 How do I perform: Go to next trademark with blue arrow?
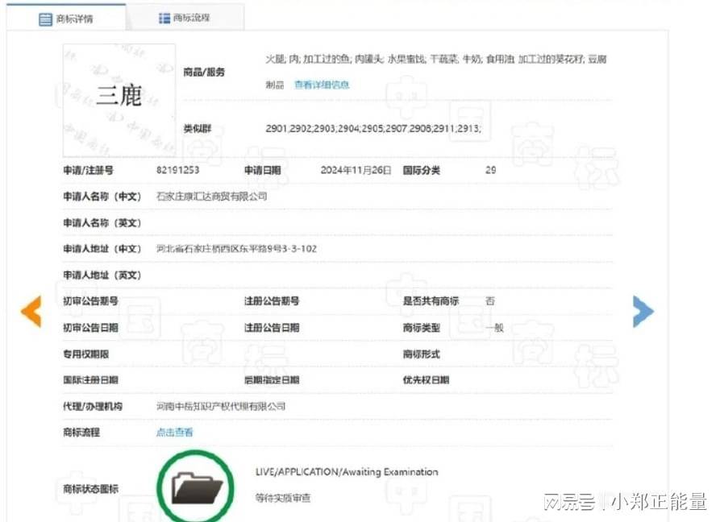pyautogui.click(x=643, y=311)
